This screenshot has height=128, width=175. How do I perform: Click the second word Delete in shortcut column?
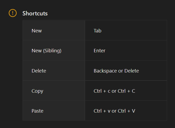(132, 71)
